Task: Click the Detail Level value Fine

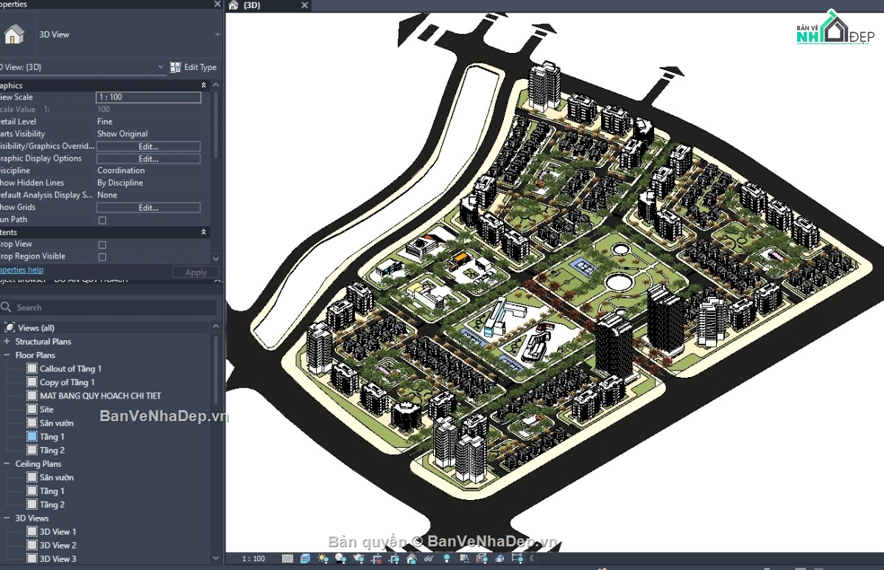Action: 105,122
